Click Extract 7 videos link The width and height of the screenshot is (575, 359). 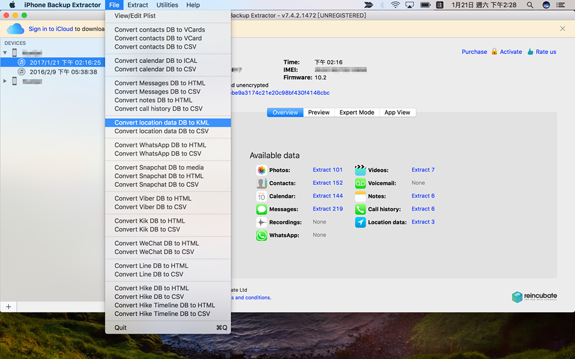click(423, 169)
